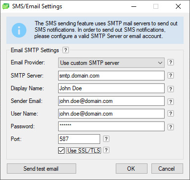This screenshot has width=190, height=180.
Task: Click into the SMTP Server field
Action: coord(111,76)
